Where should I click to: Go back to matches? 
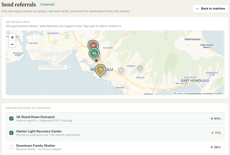pyautogui.click(x=210, y=9)
